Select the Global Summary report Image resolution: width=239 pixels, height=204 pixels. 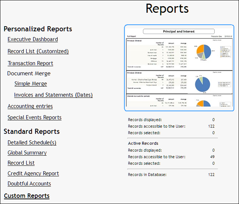click(27, 153)
